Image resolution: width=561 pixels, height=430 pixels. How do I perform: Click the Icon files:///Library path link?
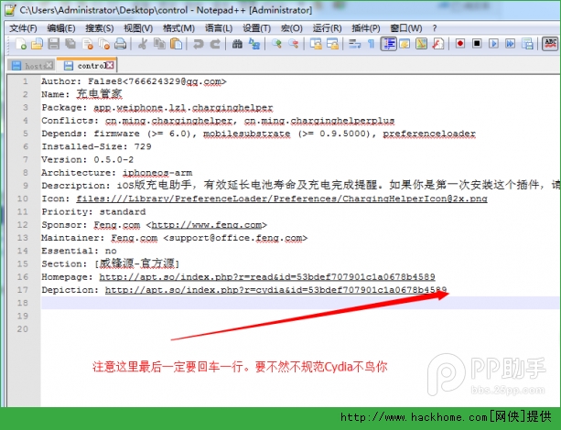(x=282, y=199)
